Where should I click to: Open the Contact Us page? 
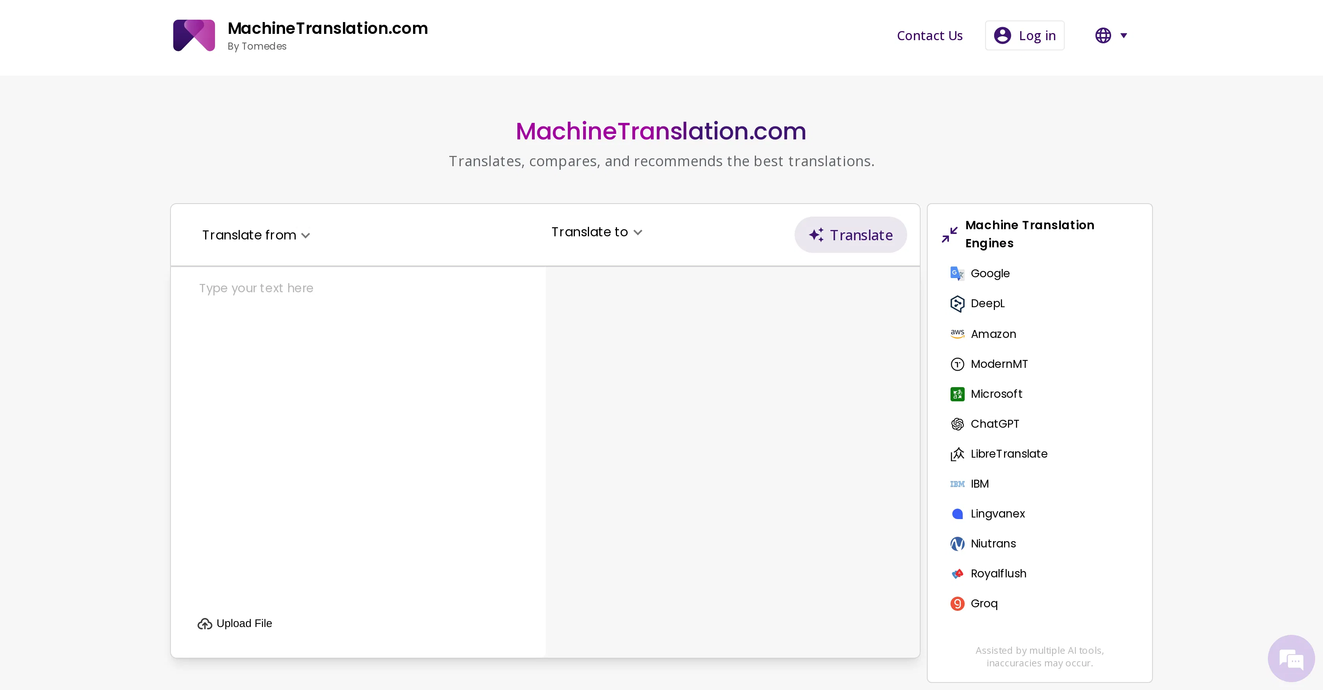(x=929, y=35)
